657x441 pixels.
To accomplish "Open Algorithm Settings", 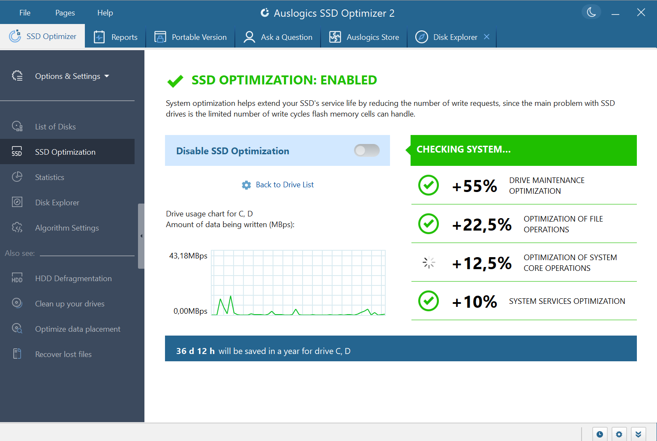I will 67,228.
